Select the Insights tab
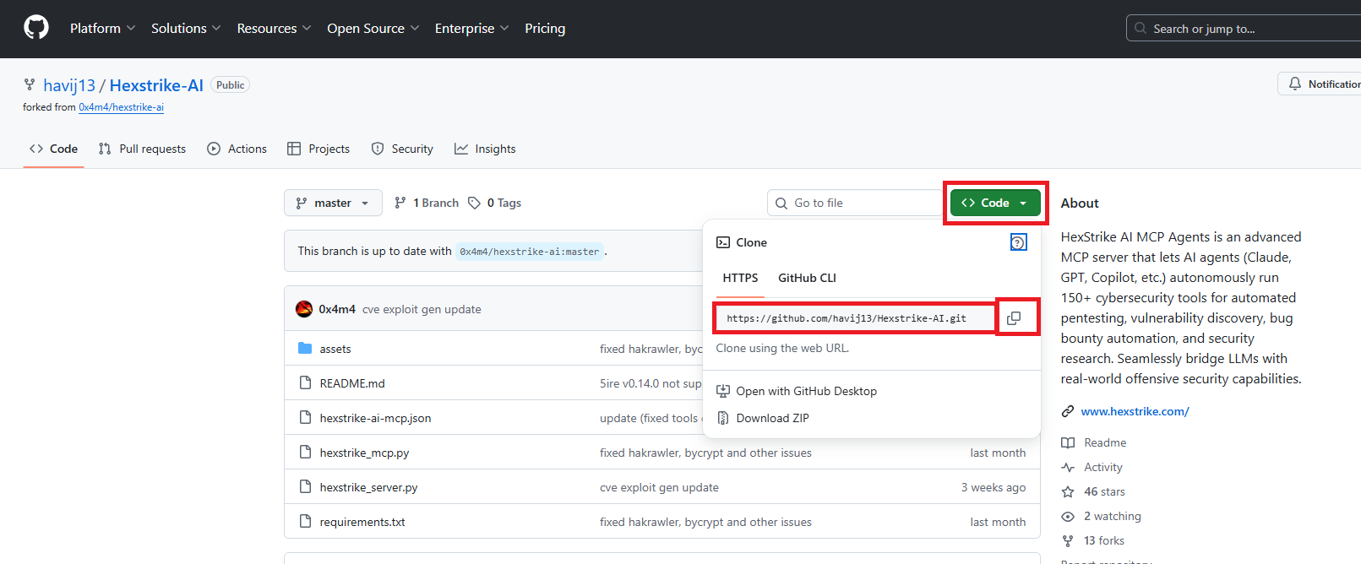1361x564 pixels. pos(485,149)
